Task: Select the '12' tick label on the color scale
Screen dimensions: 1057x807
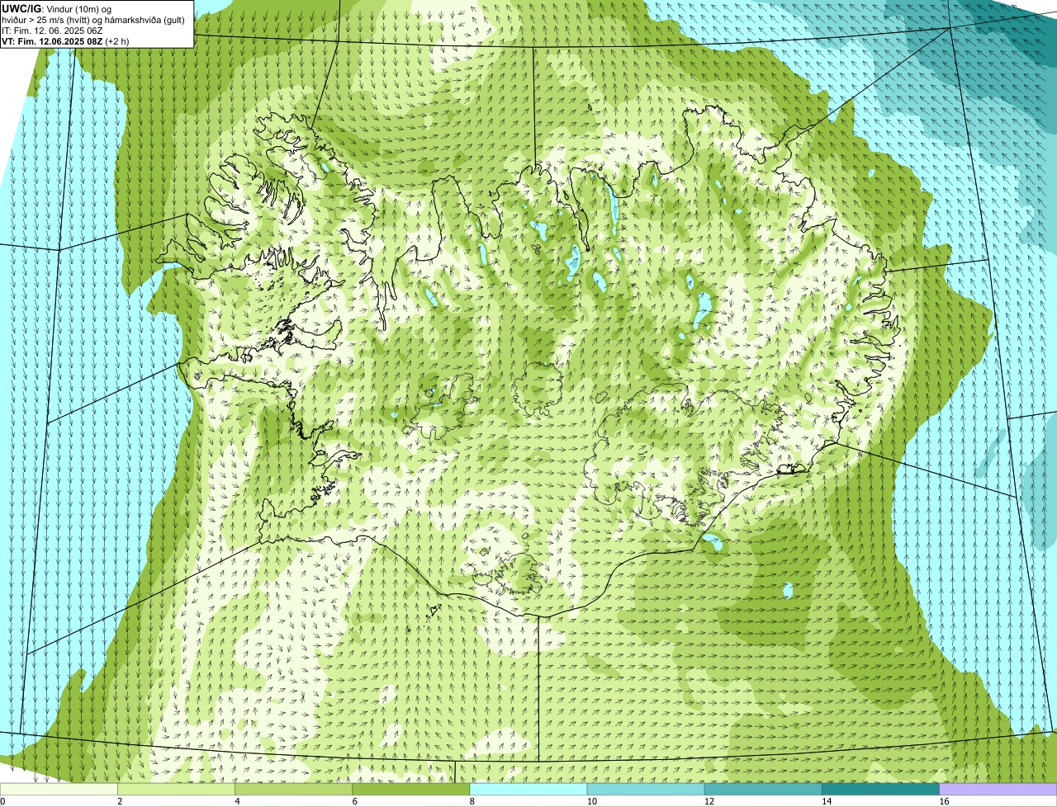Action: (x=709, y=801)
